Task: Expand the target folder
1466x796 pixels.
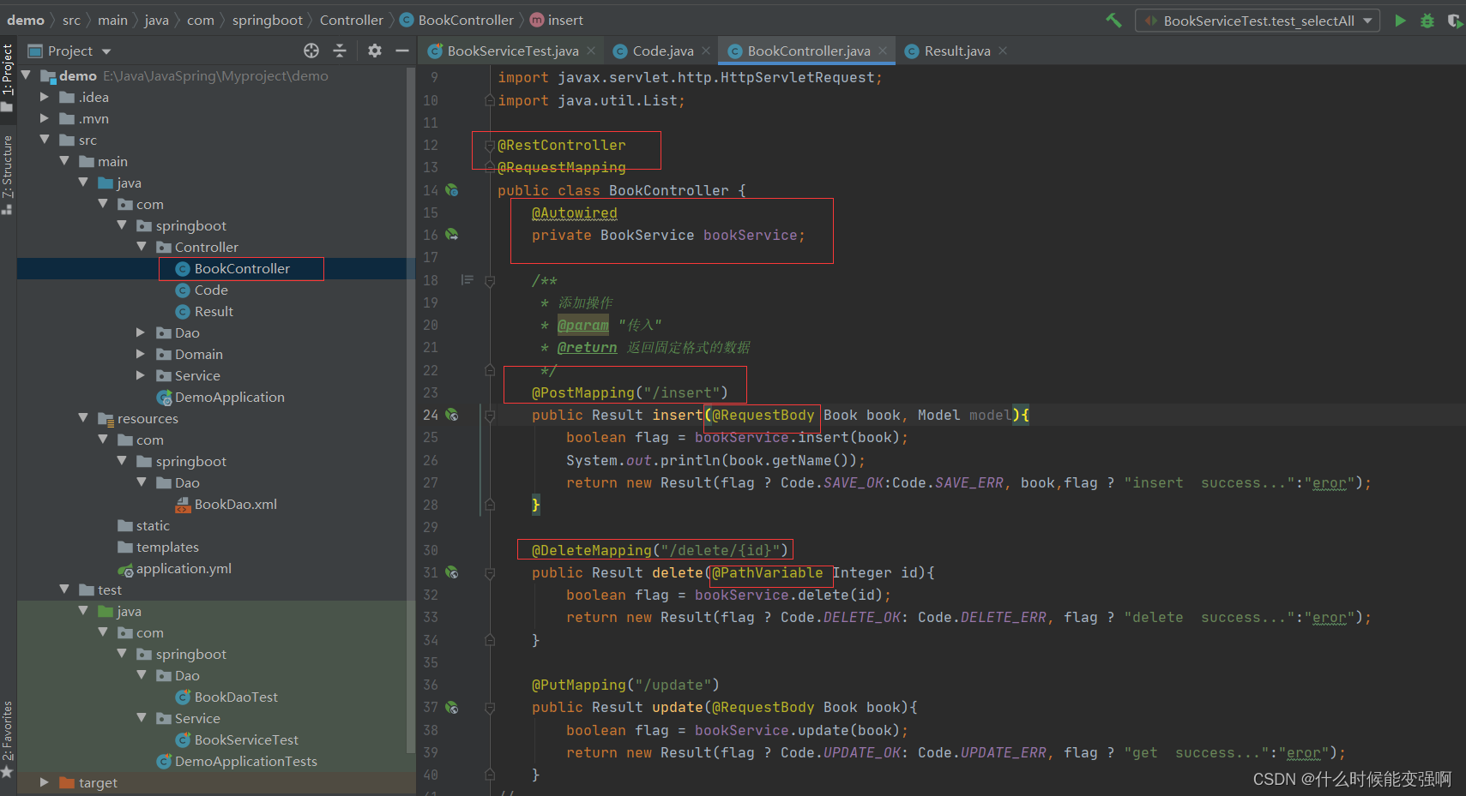Action: 45,782
